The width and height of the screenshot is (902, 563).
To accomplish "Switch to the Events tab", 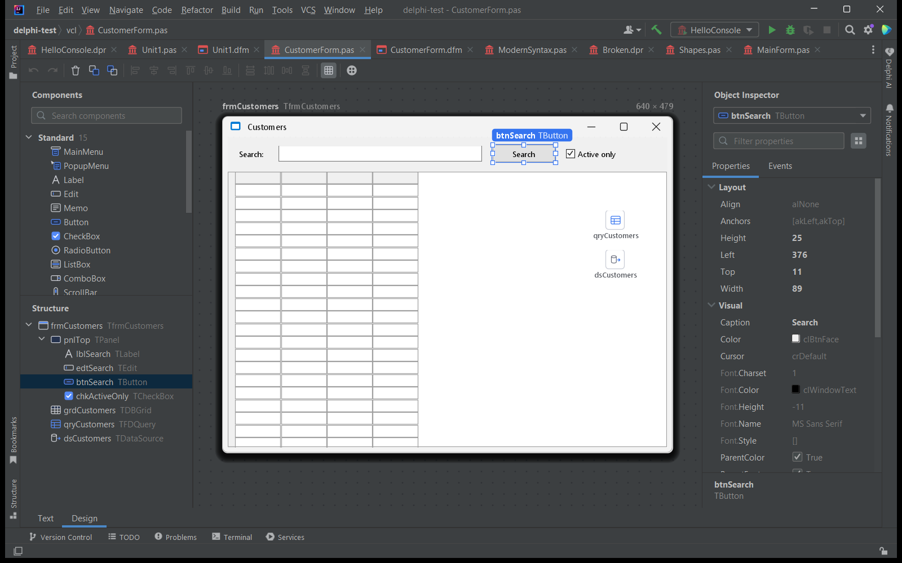I will [x=780, y=166].
